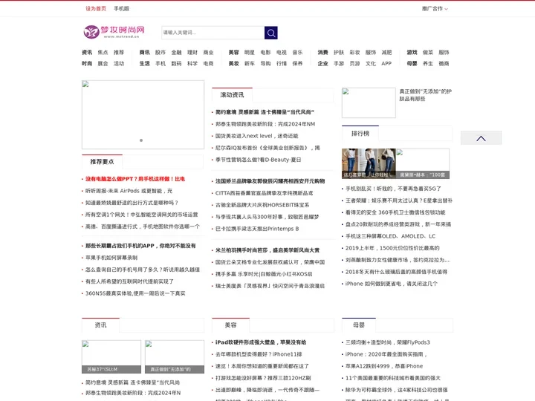This screenshot has height=401, width=535.
Task: Select 金融 in the navigation
Action: [176, 52]
